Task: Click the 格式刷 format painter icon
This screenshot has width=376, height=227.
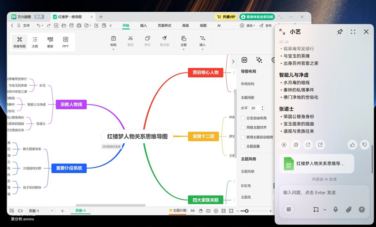Action: (x=164, y=41)
